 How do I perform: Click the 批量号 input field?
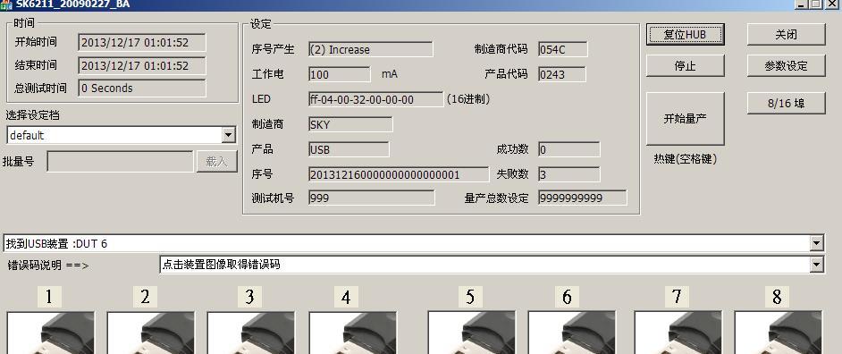pos(121,161)
